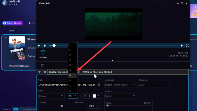Toggle subtitle visibility eye icon
The height and width of the screenshot is (111, 197).
(45, 72)
